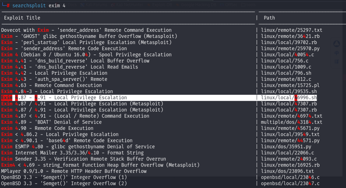346x188 pixels.
Task: Click the faint '译' translate icon in the floating sidebar
Action: point(337,61)
